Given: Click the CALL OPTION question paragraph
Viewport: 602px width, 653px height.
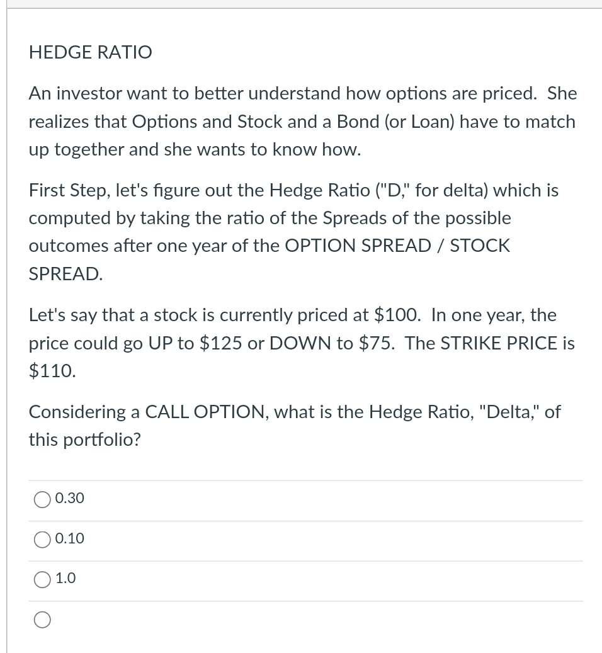Looking at the screenshot, I should (x=295, y=426).
